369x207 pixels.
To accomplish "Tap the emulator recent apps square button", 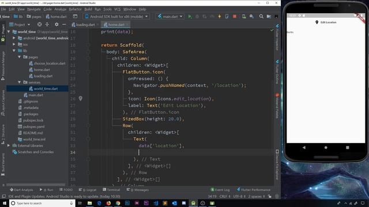I will (x=348, y=147).
